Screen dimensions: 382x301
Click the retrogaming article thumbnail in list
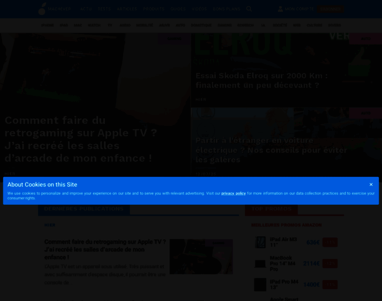coord(201,256)
